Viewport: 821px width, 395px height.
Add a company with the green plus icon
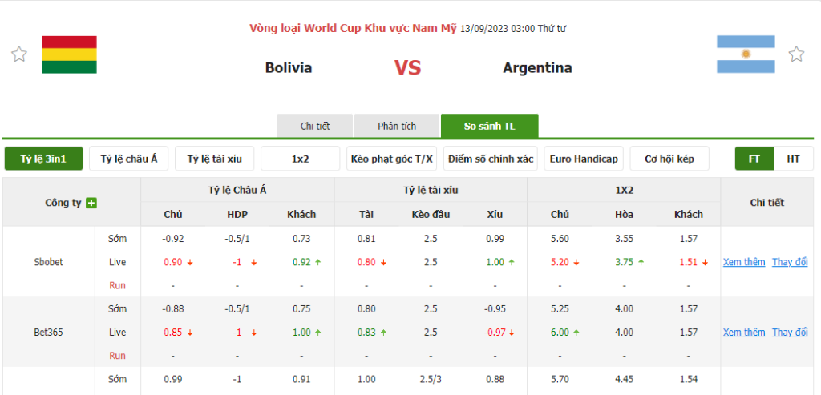point(91,203)
